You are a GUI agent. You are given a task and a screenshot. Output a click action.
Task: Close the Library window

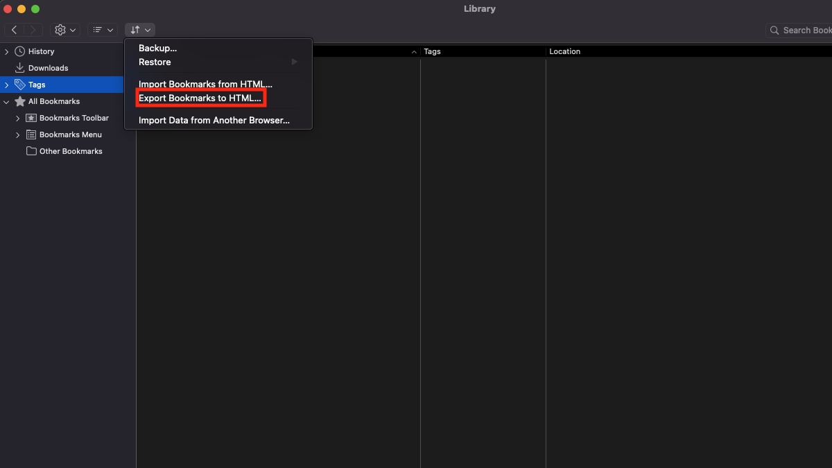pyautogui.click(x=8, y=9)
